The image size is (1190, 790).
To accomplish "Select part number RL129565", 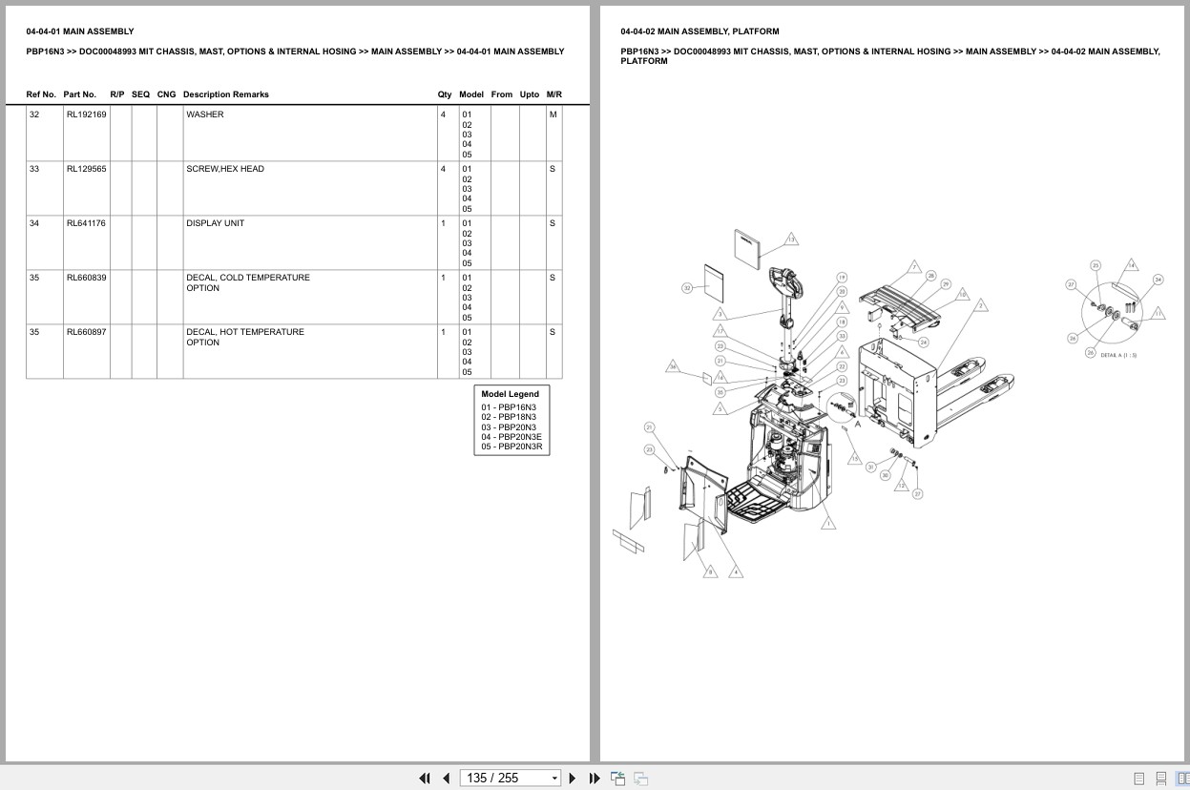I will pyautogui.click(x=86, y=169).
